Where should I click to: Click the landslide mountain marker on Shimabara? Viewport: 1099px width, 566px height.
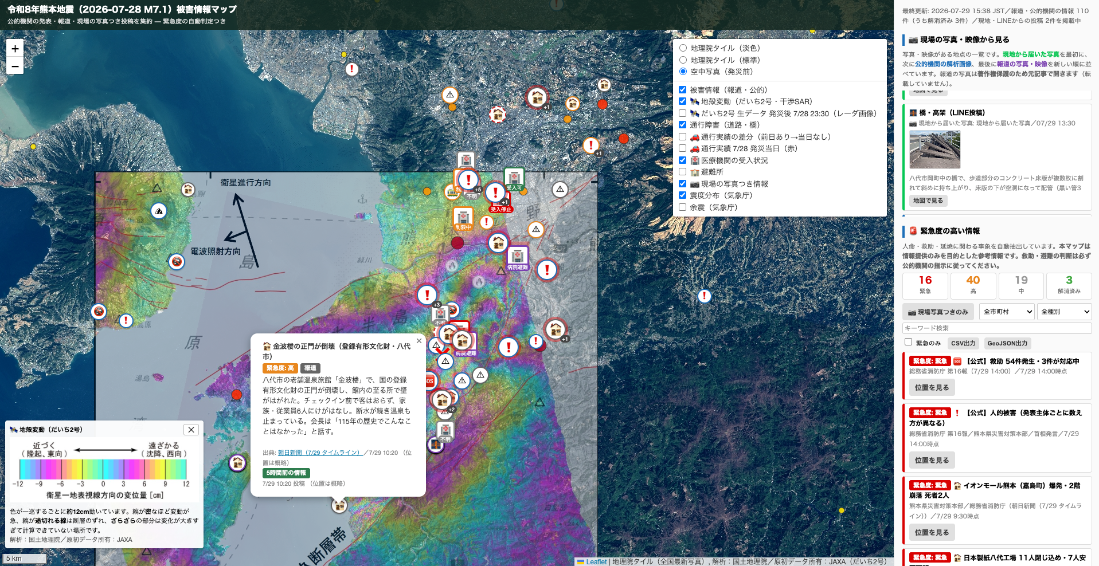pyautogui.click(x=159, y=211)
